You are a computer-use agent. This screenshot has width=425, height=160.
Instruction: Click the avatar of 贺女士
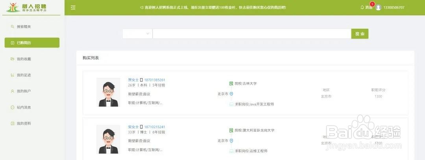click(109, 93)
